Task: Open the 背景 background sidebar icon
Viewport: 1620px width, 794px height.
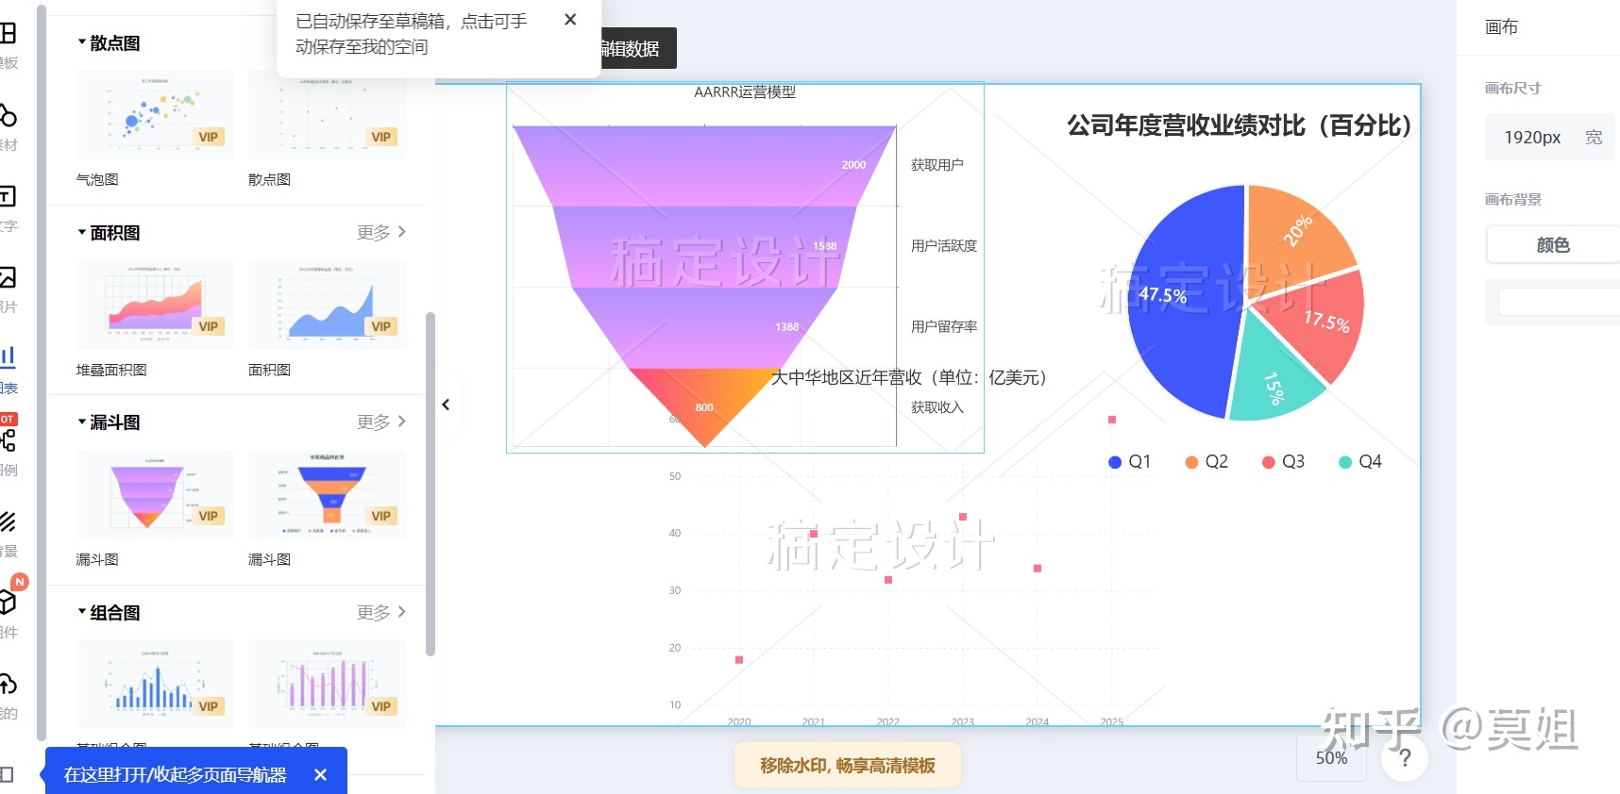Action: [8, 521]
